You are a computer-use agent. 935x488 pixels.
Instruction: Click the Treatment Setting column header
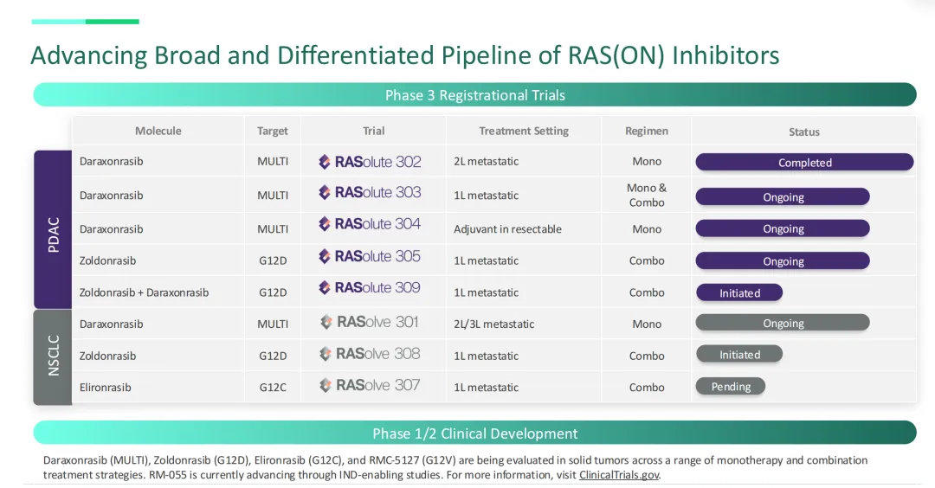click(x=524, y=131)
